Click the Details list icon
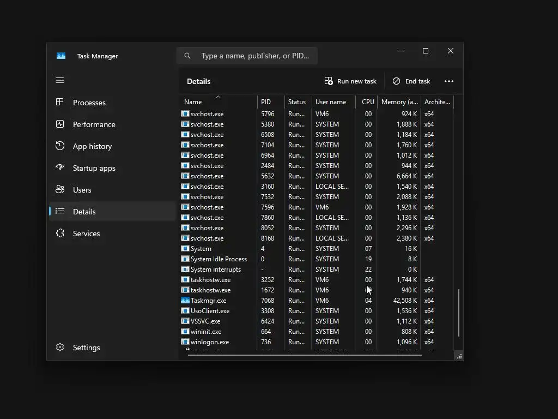 60,211
